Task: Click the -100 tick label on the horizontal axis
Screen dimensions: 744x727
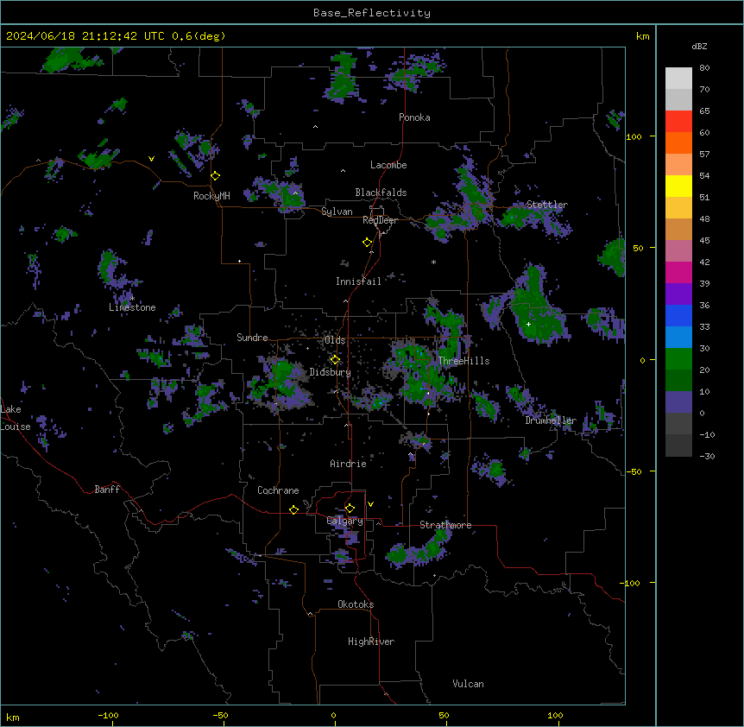Action: 108,715
